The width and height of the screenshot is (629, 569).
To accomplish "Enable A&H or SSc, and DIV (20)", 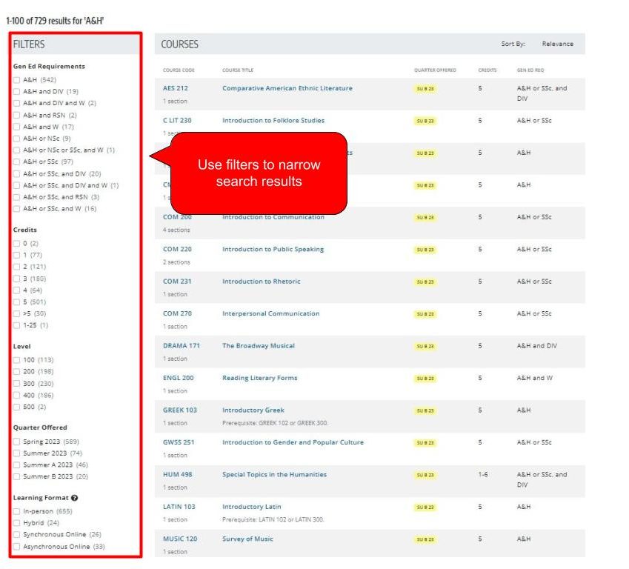I will click(16, 174).
